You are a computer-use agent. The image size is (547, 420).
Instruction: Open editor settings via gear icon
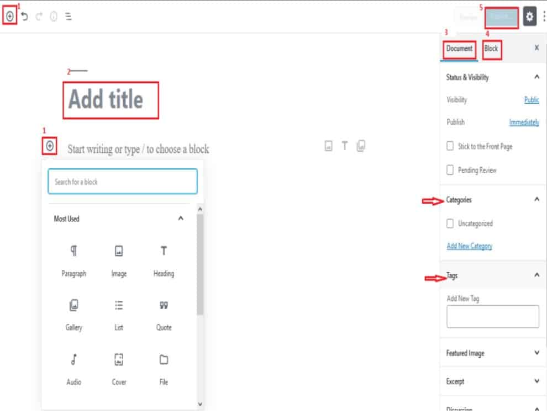click(529, 17)
